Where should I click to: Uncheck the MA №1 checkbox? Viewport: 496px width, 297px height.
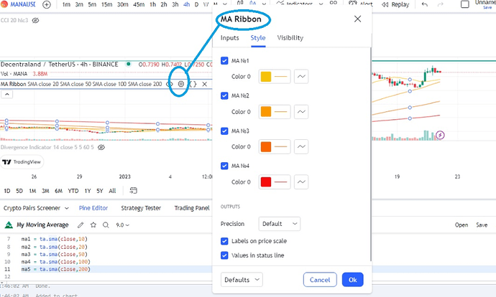click(225, 61)
